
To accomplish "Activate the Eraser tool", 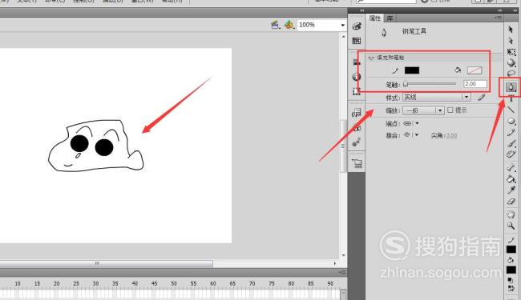I will tap(511, 202).
